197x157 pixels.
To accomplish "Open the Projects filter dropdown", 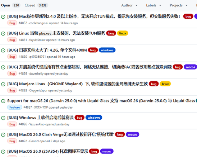I will tap(179, 5).
